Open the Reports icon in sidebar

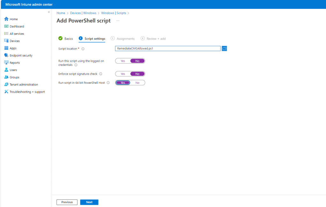(6, 63)
